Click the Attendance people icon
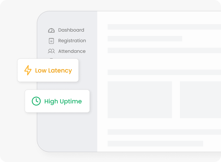 click(51, 51)
